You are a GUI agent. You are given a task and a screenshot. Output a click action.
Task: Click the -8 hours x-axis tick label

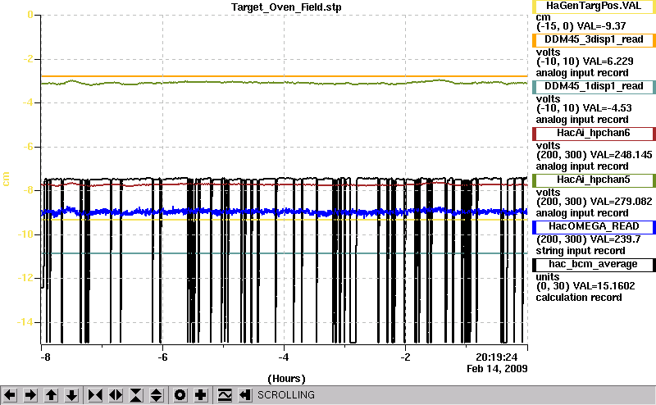45,357
